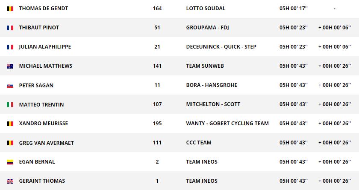
Task: Open Julian Alaphilippe rider link
Action: [45, 47]
